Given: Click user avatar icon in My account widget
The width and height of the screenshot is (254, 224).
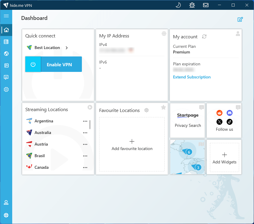Looking at the screenshot, I should [238, 34].
